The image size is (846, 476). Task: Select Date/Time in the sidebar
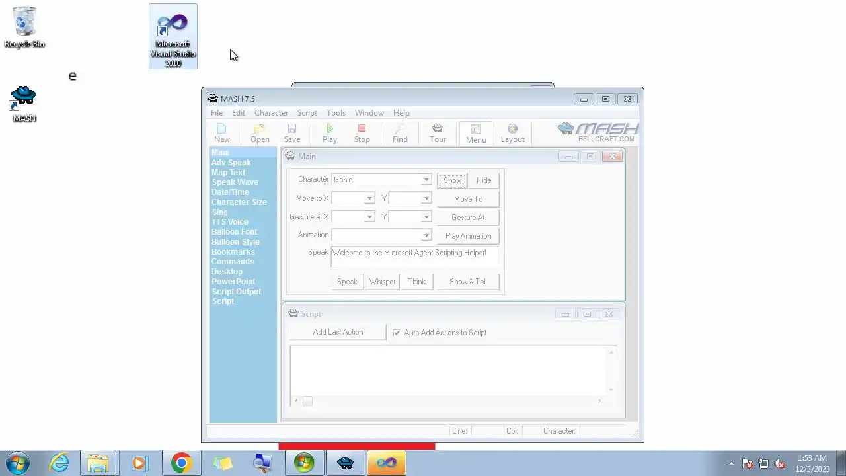230,192
